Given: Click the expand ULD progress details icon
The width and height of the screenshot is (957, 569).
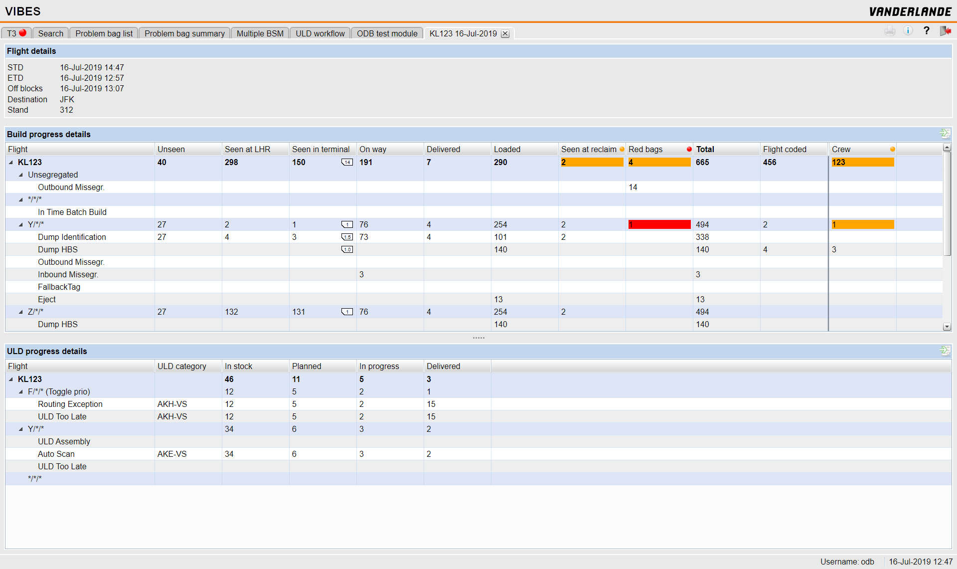Looking at the screenshot, I should pyautogui.click(x=946, y=351).
